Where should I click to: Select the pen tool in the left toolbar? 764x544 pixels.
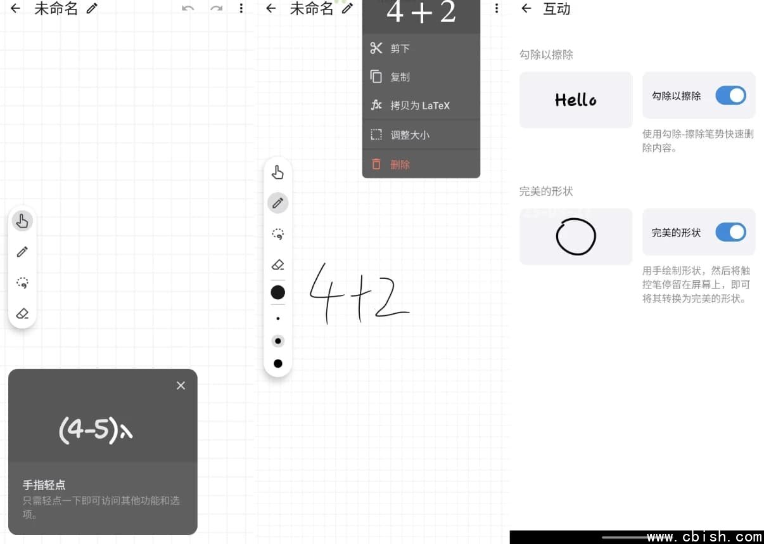pos(22,252)
